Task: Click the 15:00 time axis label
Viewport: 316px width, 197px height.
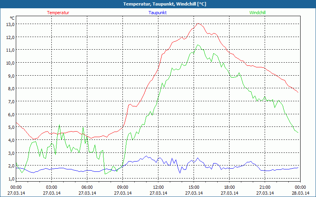Action: point(194,188)
